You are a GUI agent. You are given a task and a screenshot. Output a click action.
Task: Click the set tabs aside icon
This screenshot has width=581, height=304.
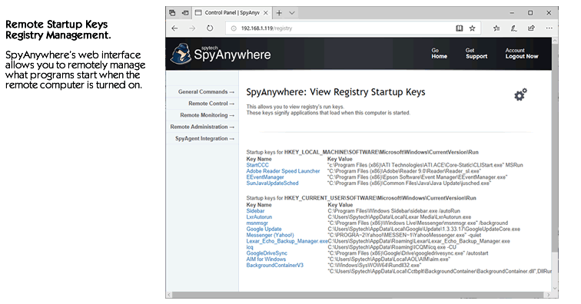pos(185,13)
